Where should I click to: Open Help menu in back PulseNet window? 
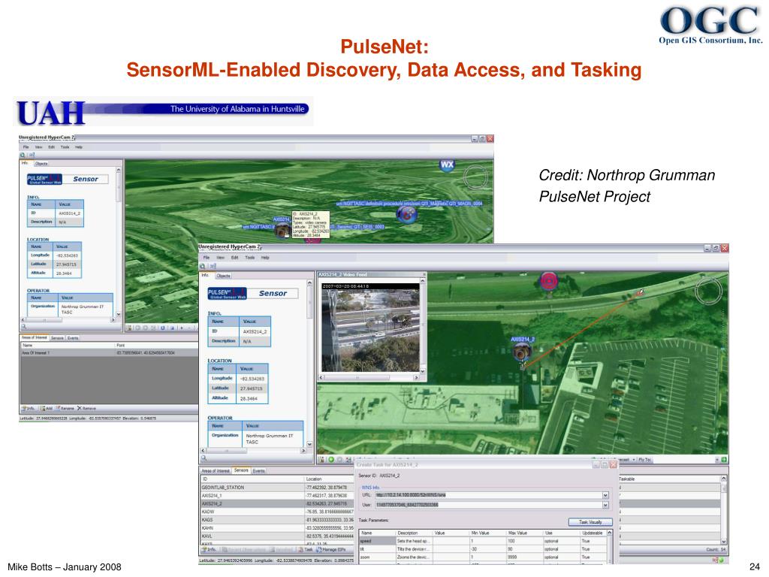pyautogui.click(x=78, y=147)
